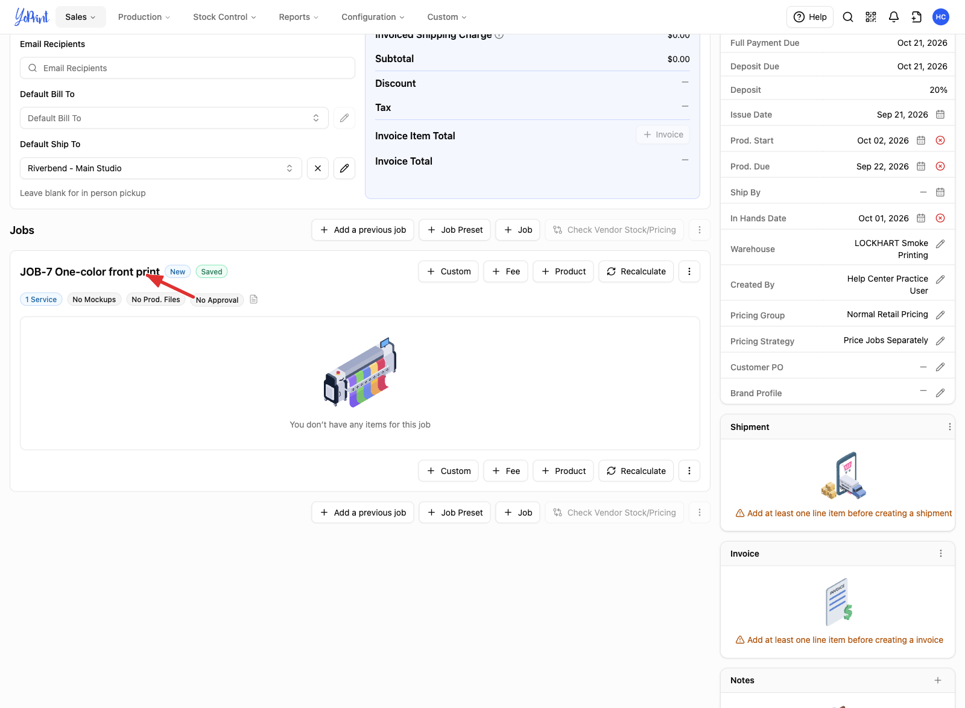Open calendar for Issue Date

(x=940, y=115)
